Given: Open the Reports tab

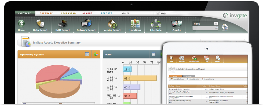Looking at the screenshot, I should pyautogui.click(x=107, y=13).
